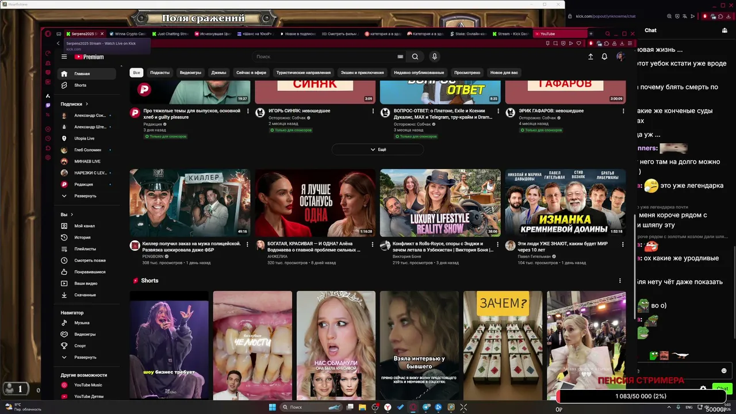Select the Недавно опубликованные filter chip
Screen dimensions: 736x414
pyautogui.click(x=419, y=72)
